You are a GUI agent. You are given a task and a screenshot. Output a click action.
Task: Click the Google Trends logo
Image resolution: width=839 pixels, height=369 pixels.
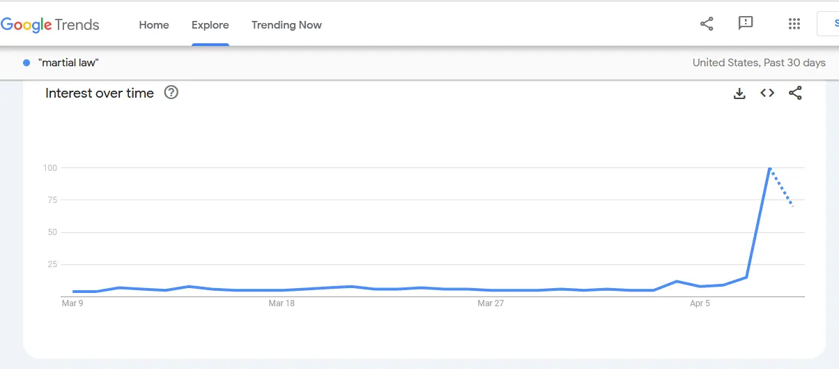(x=50, y=25)
